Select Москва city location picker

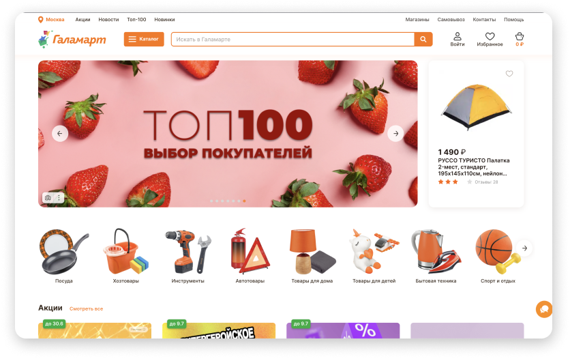tap(51, 20)
